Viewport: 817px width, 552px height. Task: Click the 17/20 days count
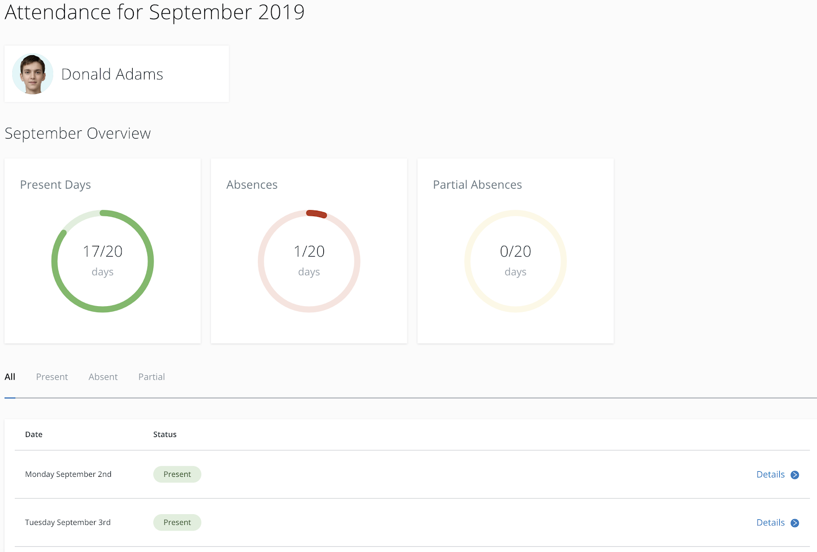103,251
